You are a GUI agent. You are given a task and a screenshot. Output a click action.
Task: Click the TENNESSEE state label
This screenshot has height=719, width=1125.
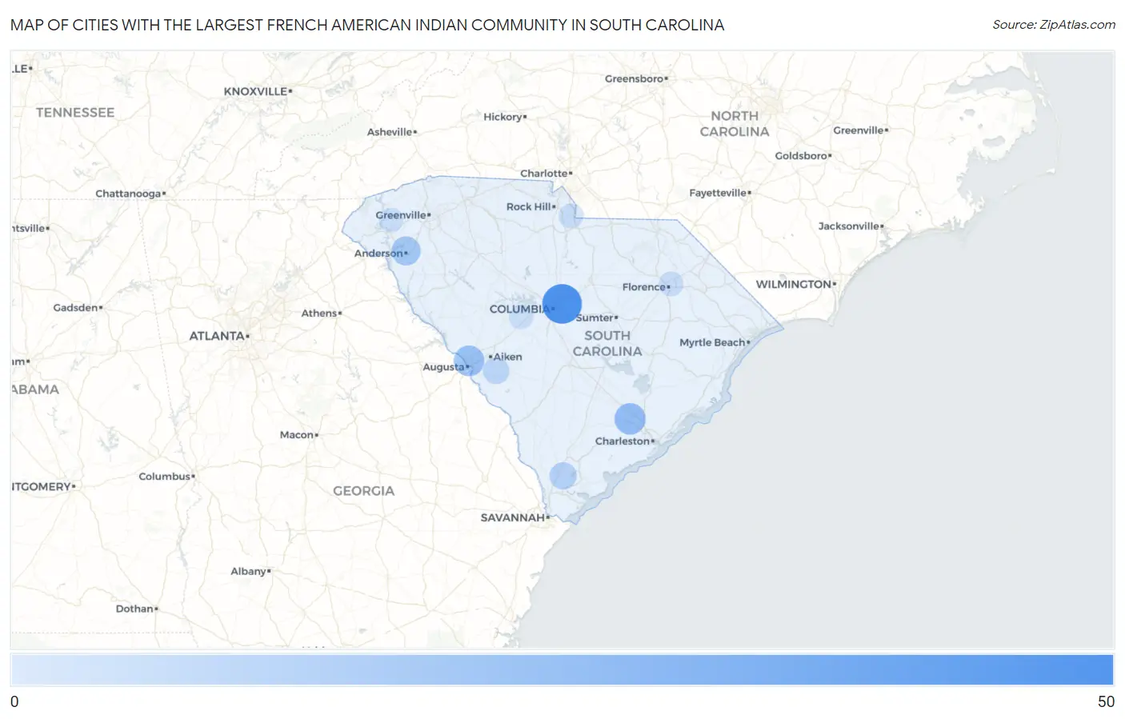point(75,113)
